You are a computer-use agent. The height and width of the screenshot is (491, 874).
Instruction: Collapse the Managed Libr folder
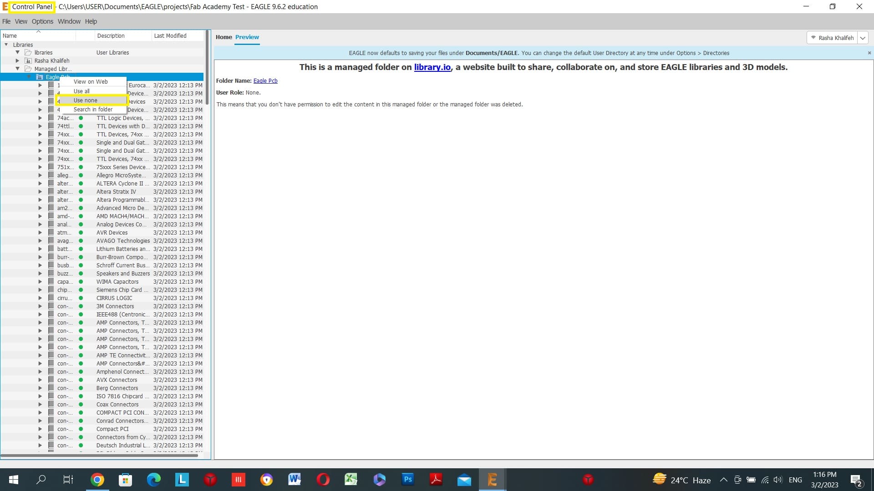point(17,69)
